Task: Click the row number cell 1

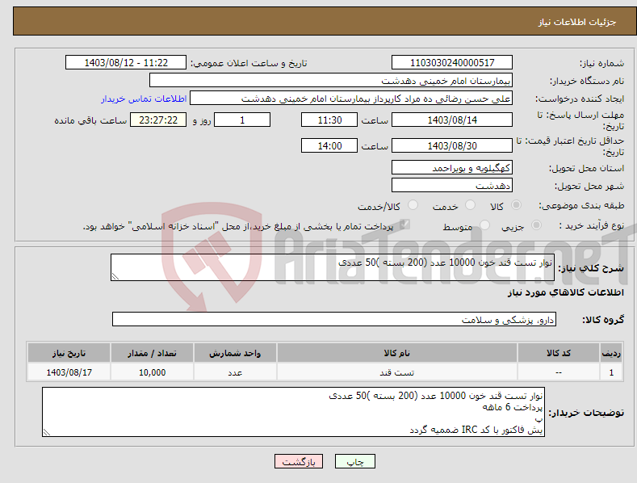Action: click(x=611, y=372)
